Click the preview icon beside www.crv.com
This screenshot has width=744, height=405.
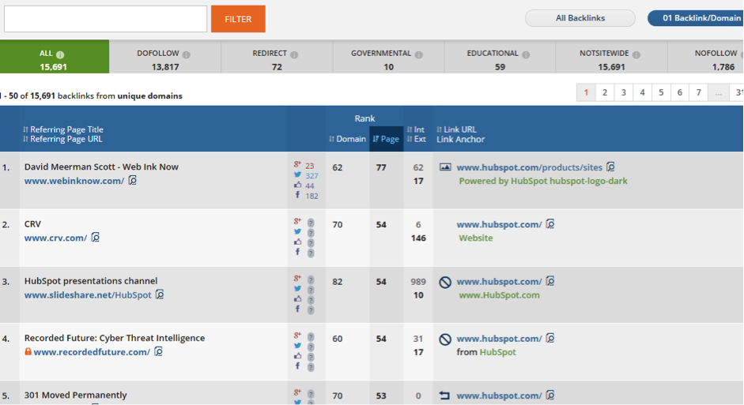pyautogui.click(x=96, y=238)
